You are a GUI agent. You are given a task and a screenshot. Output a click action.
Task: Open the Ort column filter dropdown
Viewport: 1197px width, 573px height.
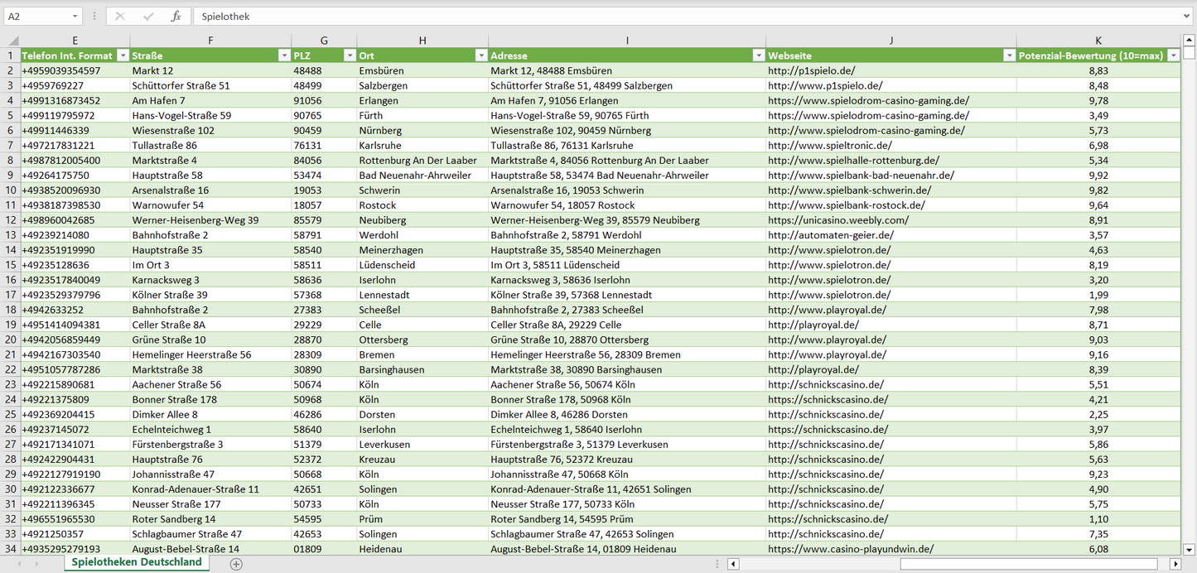(480, 55)
